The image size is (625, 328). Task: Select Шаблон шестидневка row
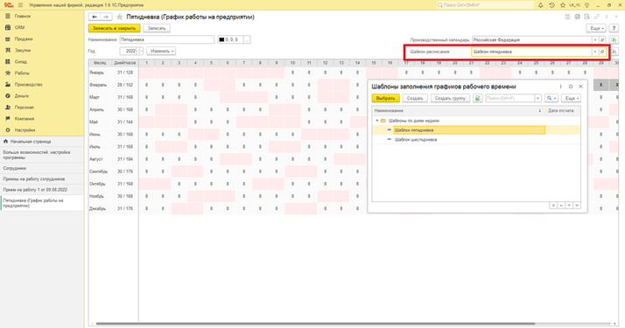pyautogui.click(x=476, y=140)
